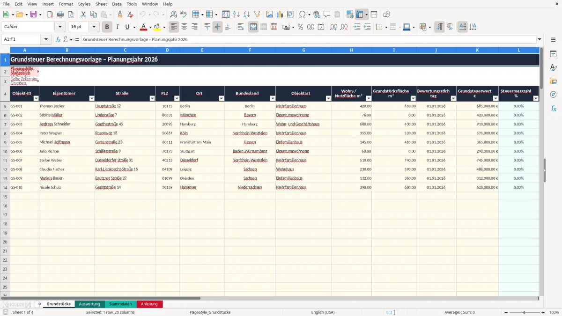Insert hyperlink globe icon

coord(317,15)
